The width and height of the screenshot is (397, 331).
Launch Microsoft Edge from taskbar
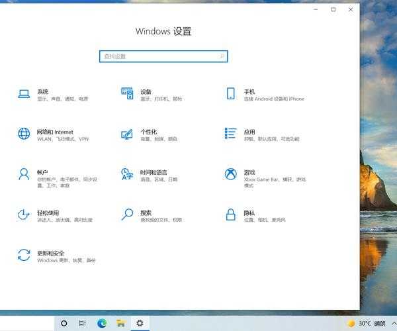[102, 323]
